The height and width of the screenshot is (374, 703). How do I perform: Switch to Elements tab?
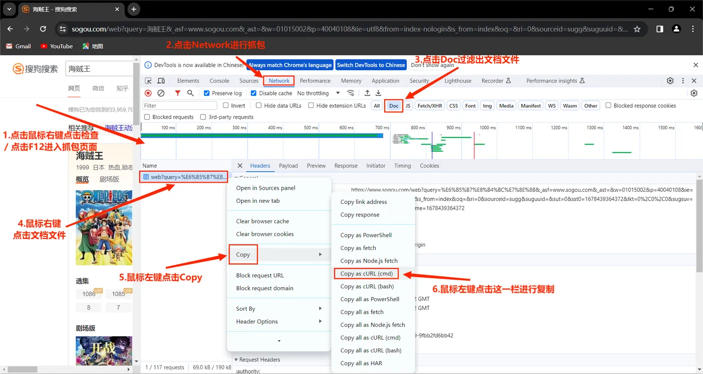click(188, 81)
